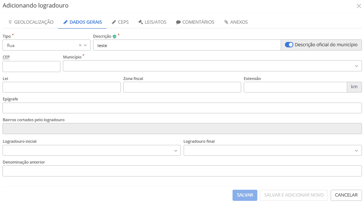Close the Adicionando logradouro dialog
The height and width of the screenshot is (203, 363).
point(358,6)
